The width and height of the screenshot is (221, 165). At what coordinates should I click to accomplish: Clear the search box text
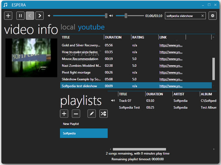point(203,16)
